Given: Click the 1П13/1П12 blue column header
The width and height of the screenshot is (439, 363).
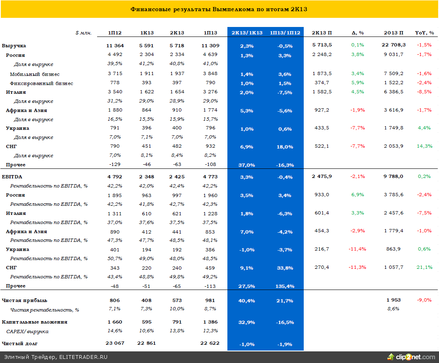Looking at the screenshot, I should [x=285, y=32].
